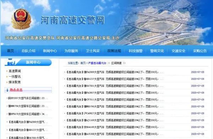The width and height of the screenshot is (213, 139).
Task: Click the 严重违法曝光台 breadcrumb link
Action: pos(97,63)
